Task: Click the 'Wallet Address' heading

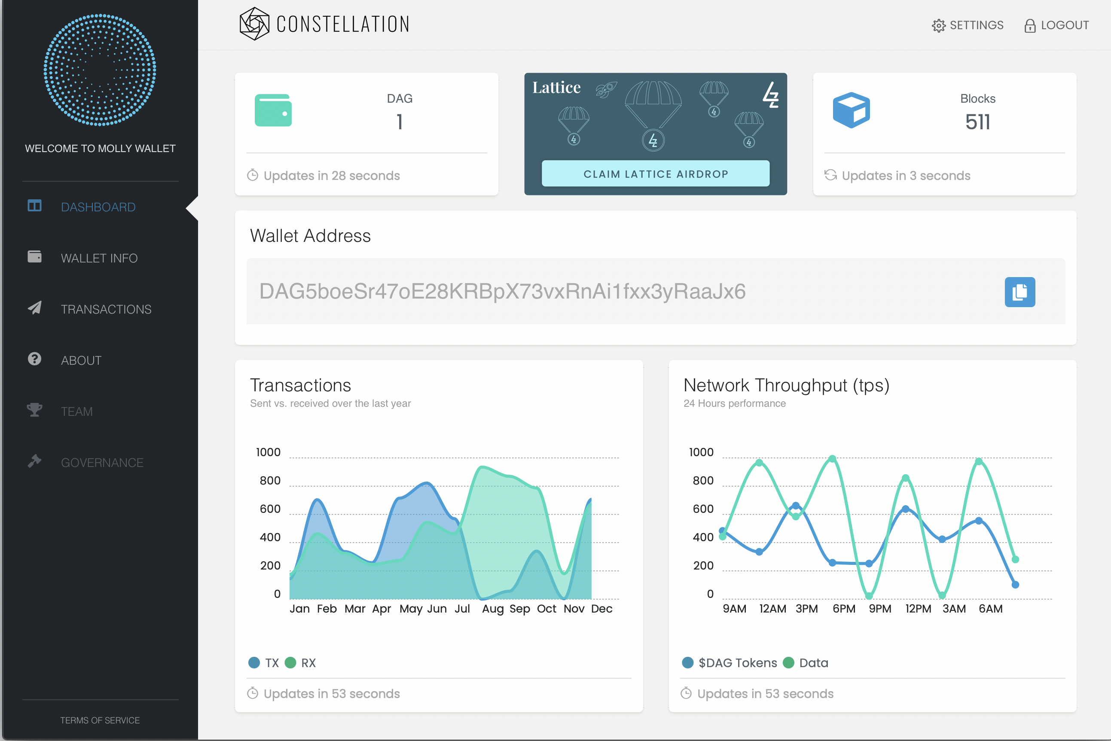Action: pyautogui.click(x=310, y=235)
